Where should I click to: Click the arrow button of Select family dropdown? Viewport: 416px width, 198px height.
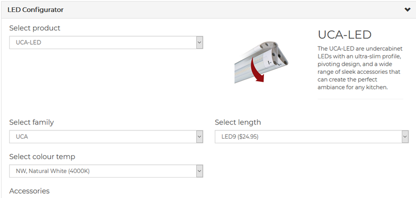pos(200,137)
